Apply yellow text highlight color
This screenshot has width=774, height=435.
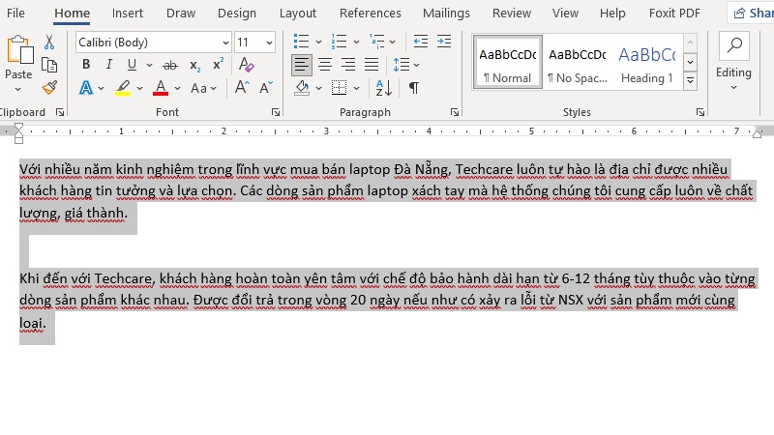pyautogui.click(x=123, y=88)
